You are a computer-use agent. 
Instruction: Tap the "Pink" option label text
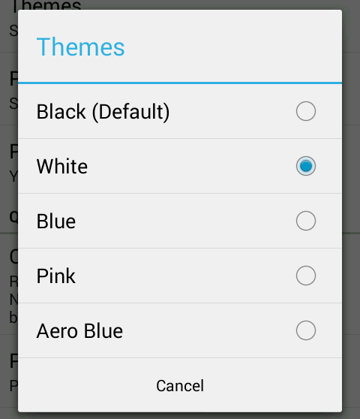pos(56,276)
